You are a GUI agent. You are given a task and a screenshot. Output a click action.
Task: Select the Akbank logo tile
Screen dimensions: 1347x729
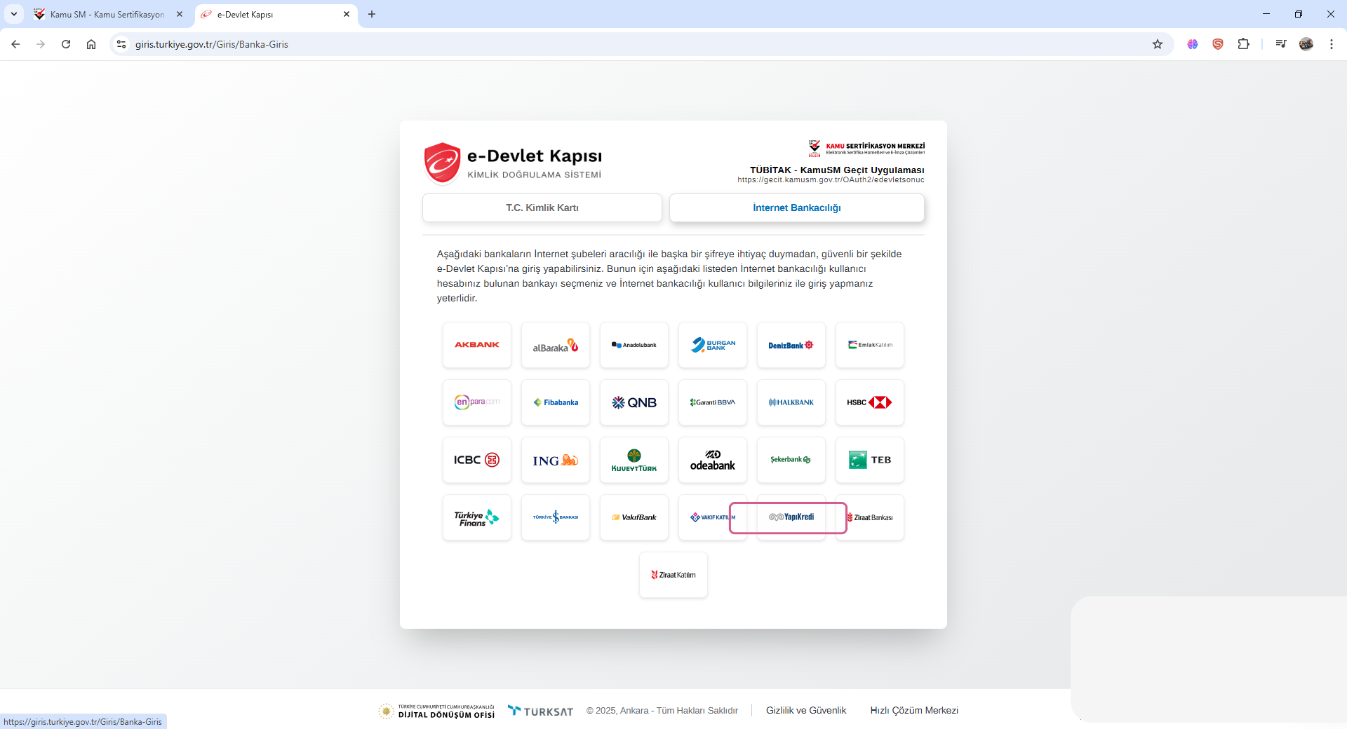tap(477, 345)
